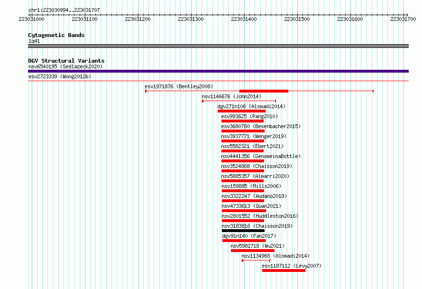Open variant nsv3937771 (Wenger2019)
This screenshot has height=289, width=422.
pyautogui.click(x=254, y=136)
